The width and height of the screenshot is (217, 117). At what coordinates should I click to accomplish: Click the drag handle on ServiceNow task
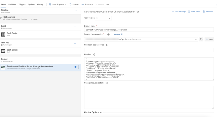tap(79, 67)
